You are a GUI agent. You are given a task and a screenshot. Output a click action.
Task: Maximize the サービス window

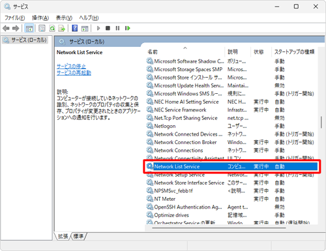point(296,7)
